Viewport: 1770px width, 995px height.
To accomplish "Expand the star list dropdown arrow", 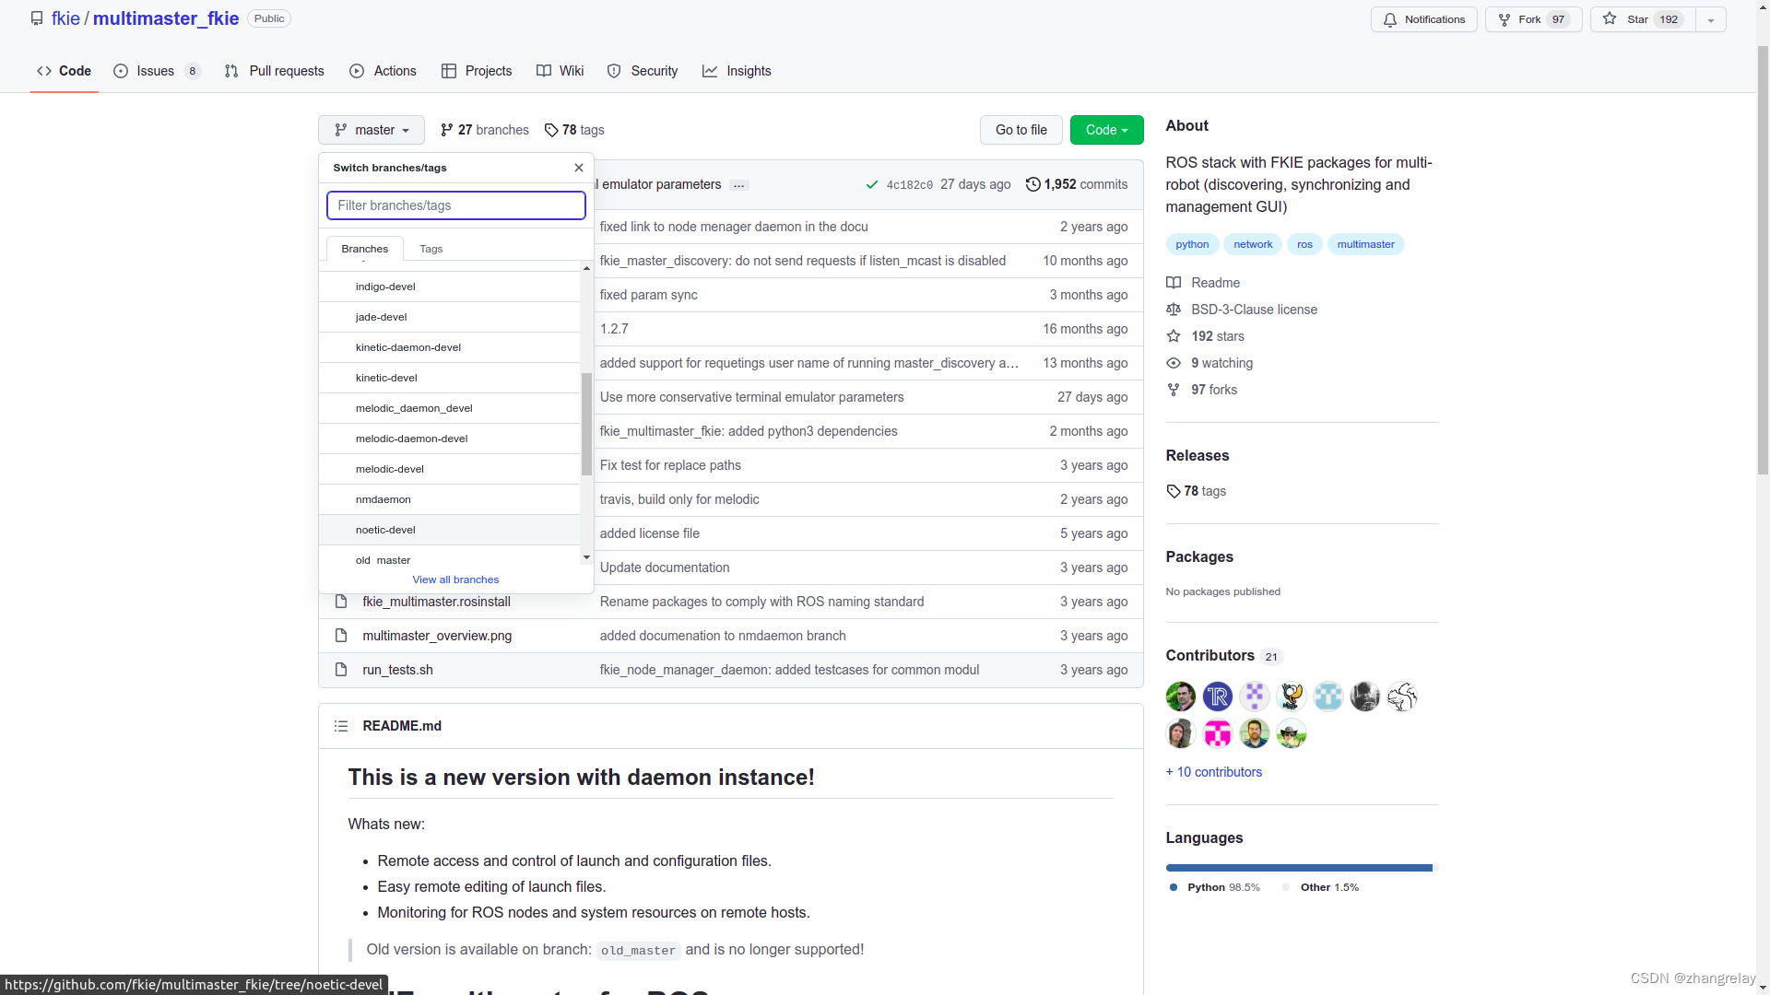I will (1710, 19).
